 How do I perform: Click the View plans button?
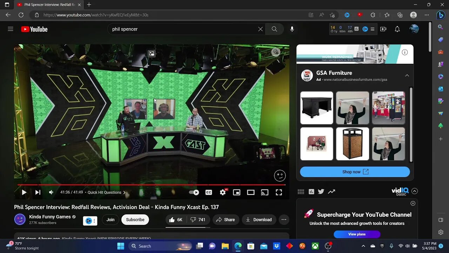click(357, 234)
